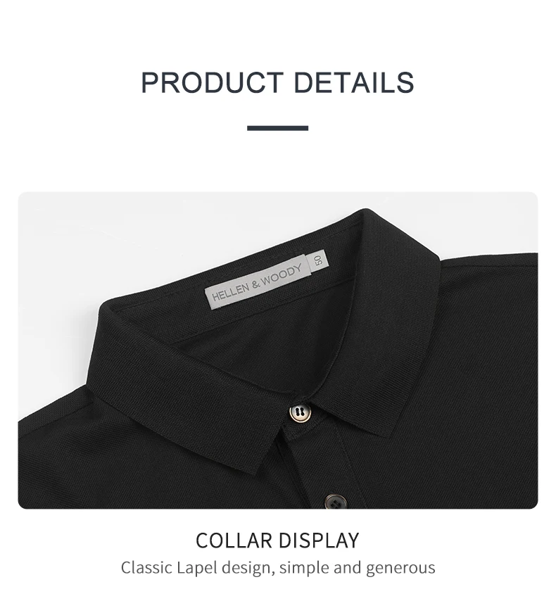This screenshot has height=601, width=556.
Task: Click the PRODUCT DETAILS heading
Action: click(277, 82)
